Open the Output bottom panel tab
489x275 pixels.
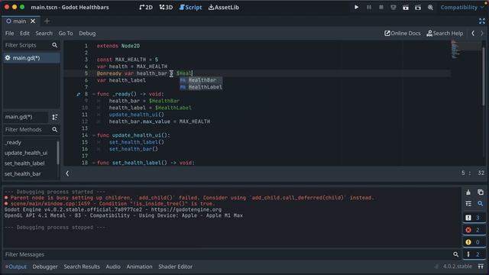click(x=15, y=267)
